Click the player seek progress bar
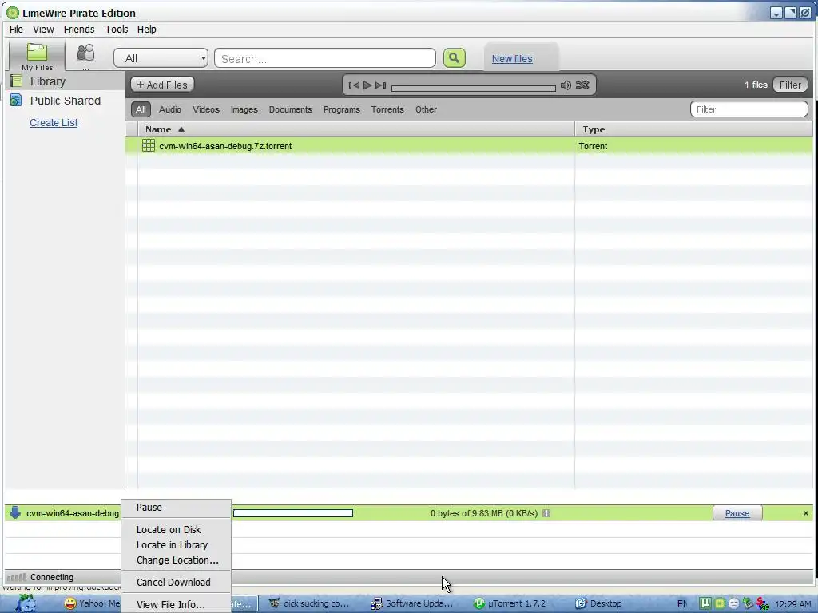818x613 pixels. click(x=473, y=88)
